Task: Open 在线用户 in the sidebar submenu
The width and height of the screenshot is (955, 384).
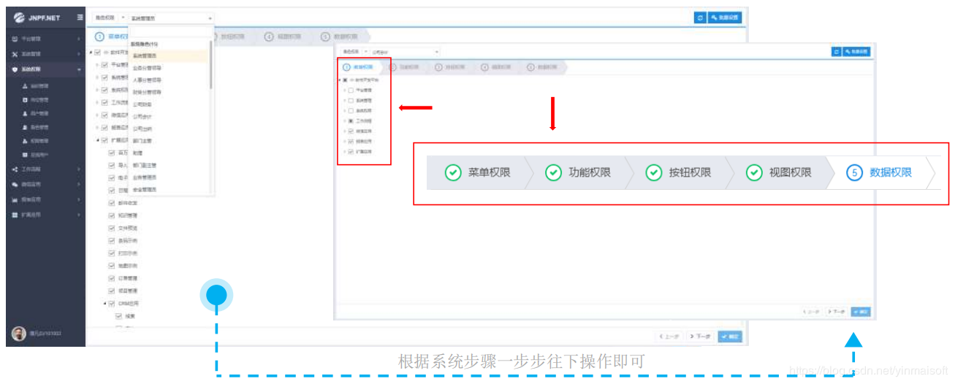Action: [39, 155]
